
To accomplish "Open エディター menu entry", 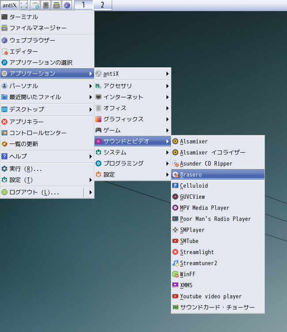I will [47, 51].
